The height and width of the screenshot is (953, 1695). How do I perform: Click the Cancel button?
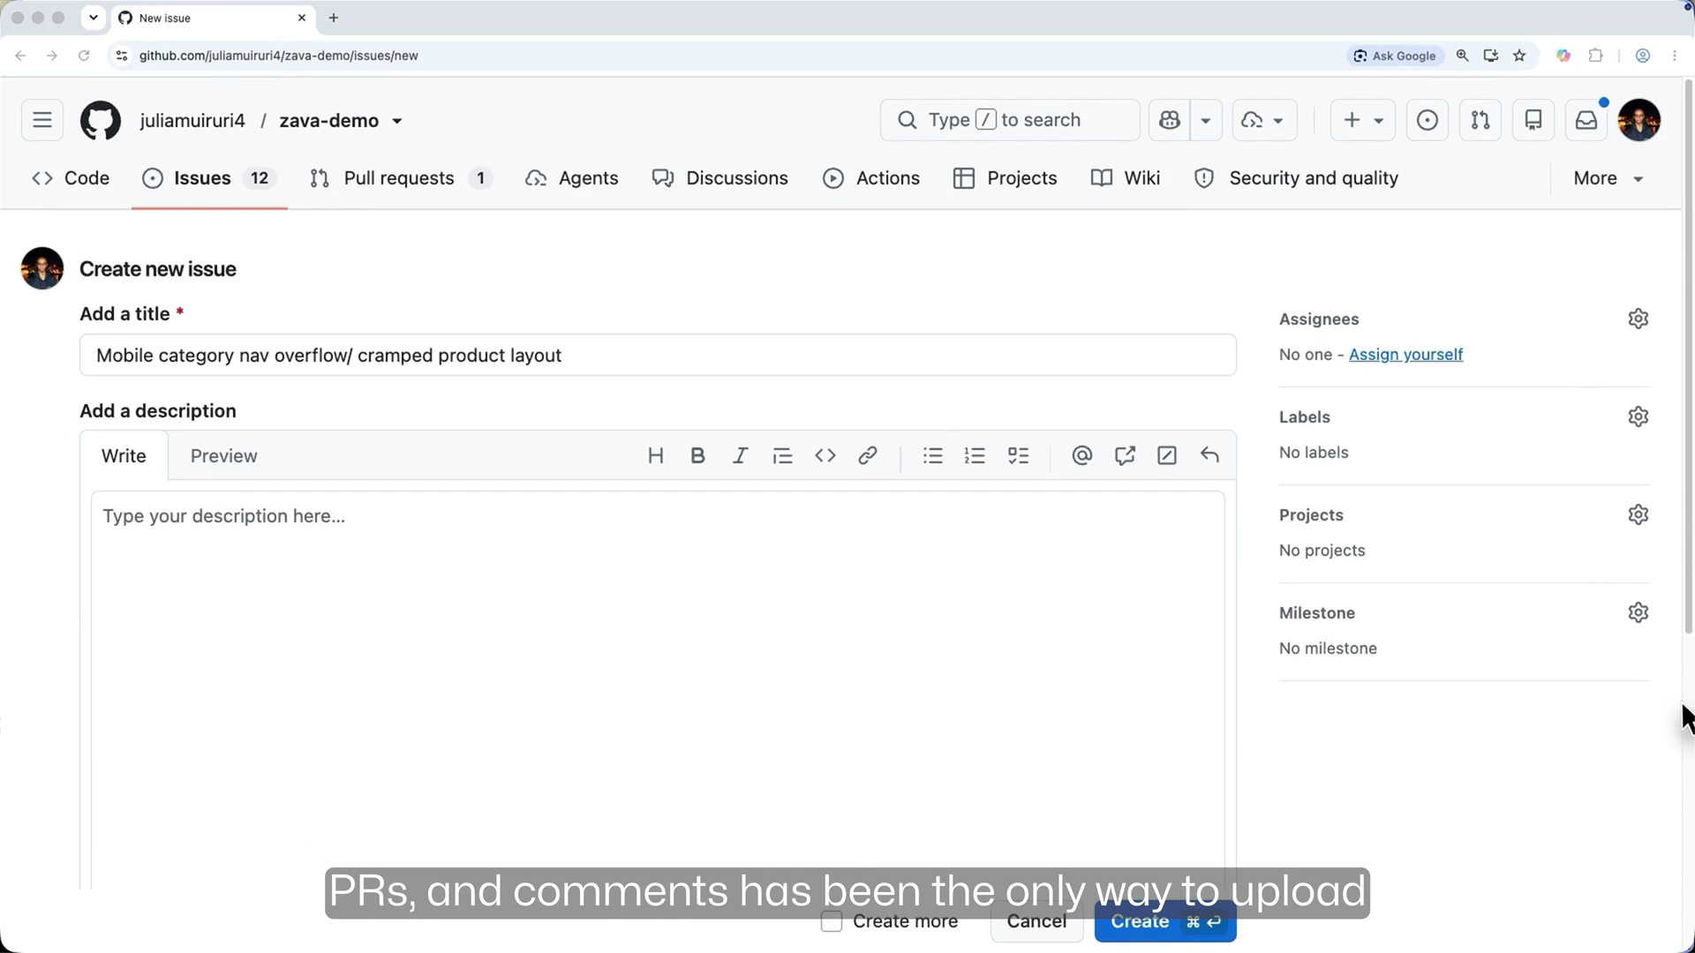pos(1036,922)
